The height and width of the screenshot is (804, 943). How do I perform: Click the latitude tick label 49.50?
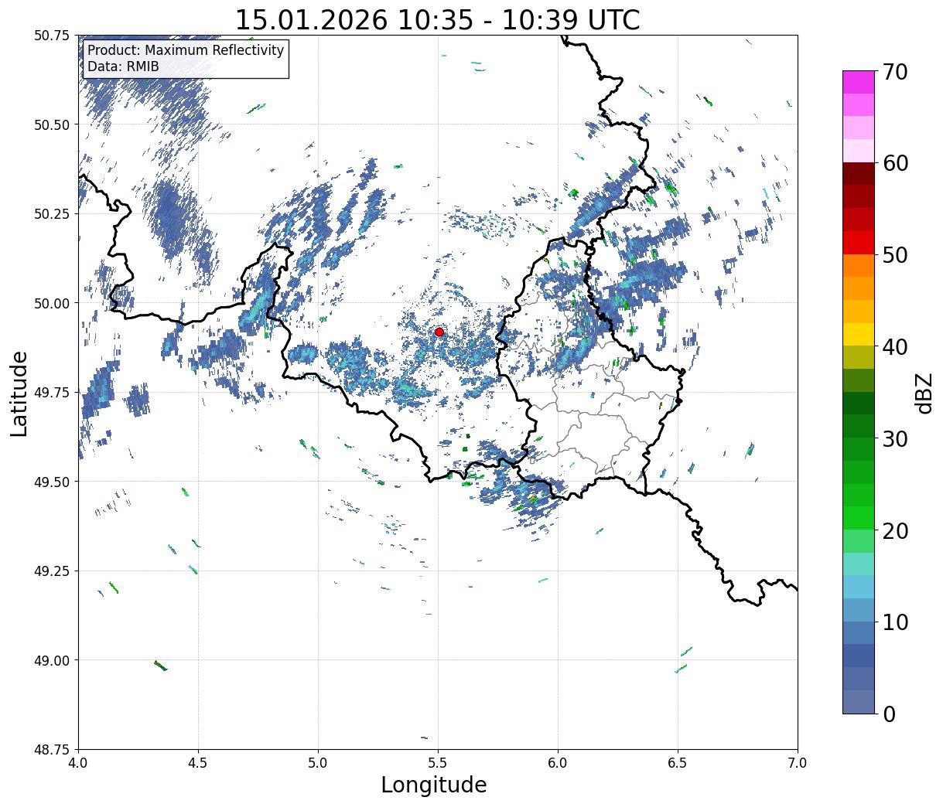(52, 482)
